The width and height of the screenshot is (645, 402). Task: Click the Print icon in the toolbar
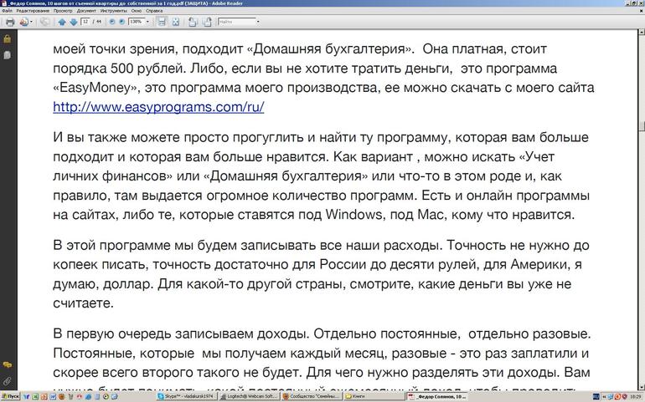pos(9,22)
